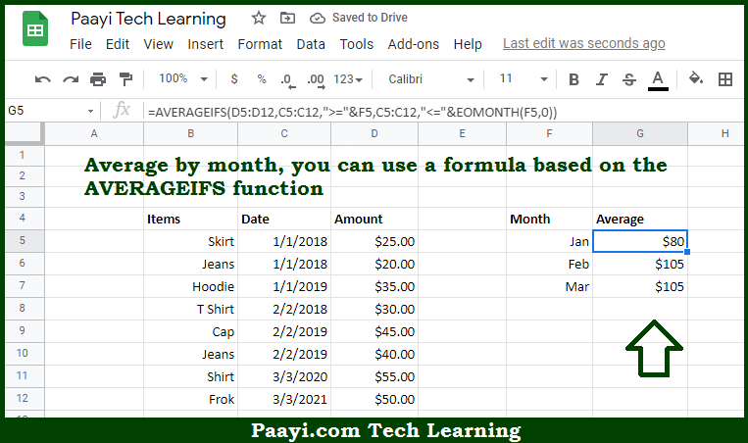Select column B header
Screen dimensions: 748x443
190,133
